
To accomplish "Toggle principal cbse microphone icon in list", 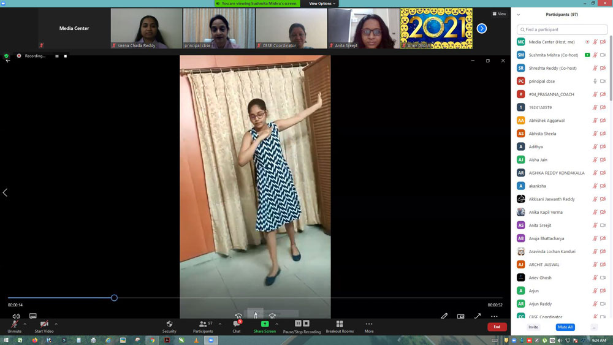I will tap(595, 82).
